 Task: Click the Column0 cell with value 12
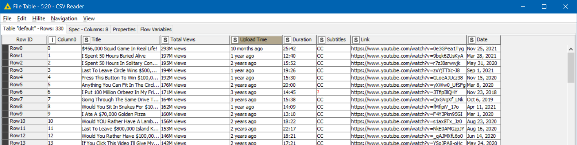click(64, 136)
